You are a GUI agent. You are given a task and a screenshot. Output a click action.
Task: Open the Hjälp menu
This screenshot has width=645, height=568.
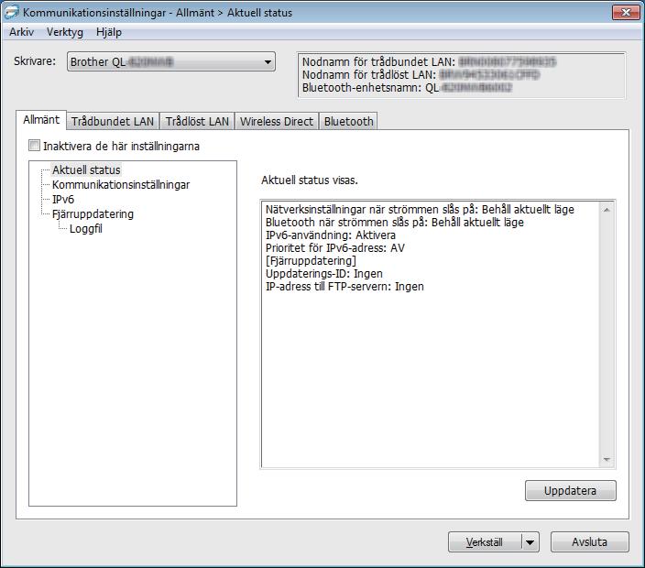click(x=109, y=32)
